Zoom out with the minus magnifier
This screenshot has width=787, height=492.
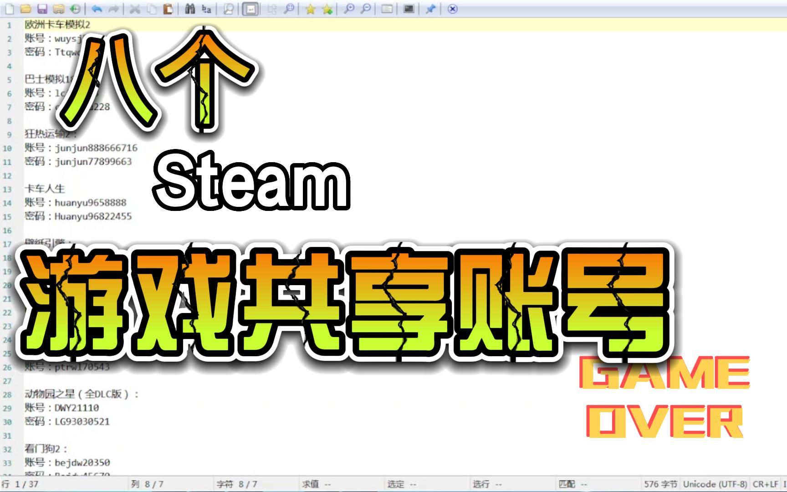pos(365,9)
